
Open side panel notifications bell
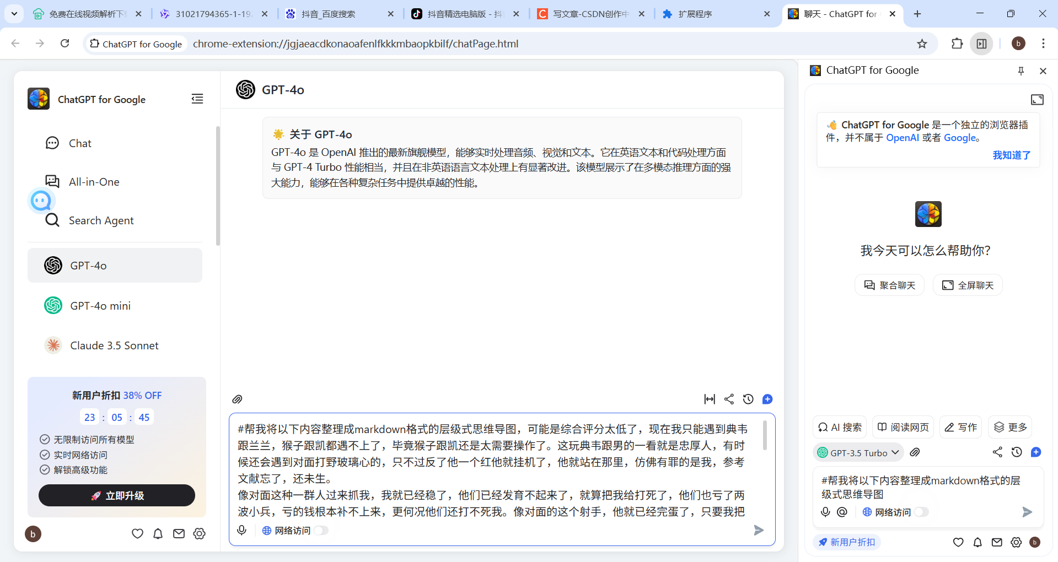click(x=978, y=542)
